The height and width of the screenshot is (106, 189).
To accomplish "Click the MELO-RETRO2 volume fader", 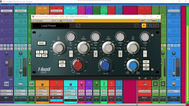I will (21, 71).
